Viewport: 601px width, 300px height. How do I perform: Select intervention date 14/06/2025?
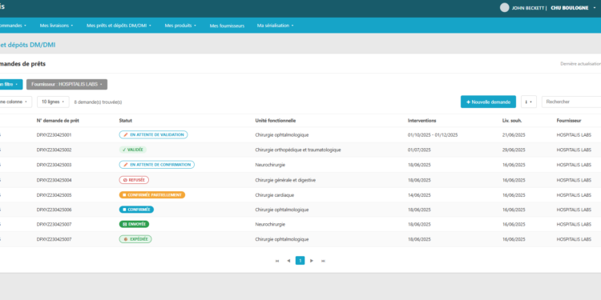click(x=419, y=195)
